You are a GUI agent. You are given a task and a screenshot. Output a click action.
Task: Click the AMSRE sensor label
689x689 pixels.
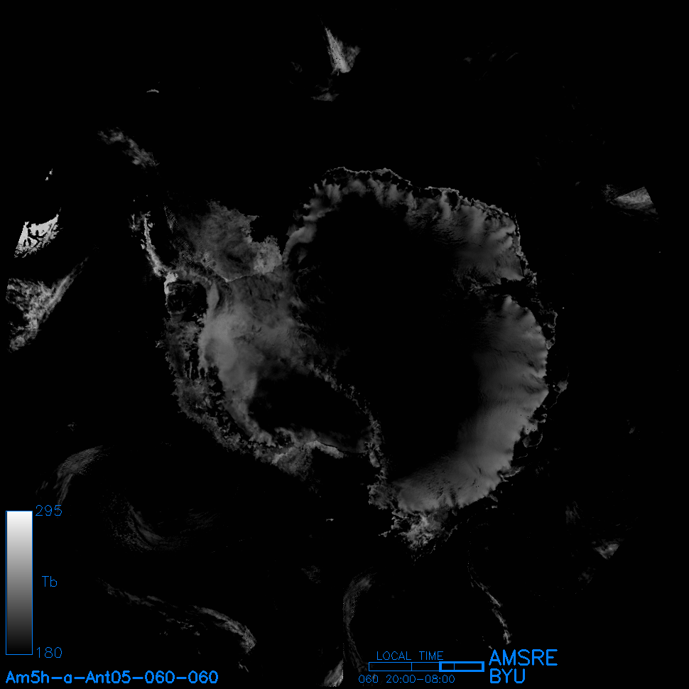click(x=523, y=658)
